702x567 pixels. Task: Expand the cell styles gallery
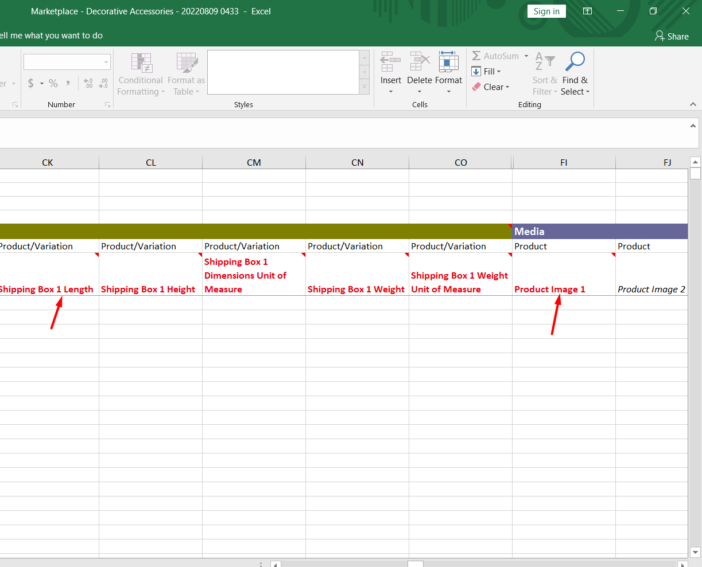pos(364,87)
